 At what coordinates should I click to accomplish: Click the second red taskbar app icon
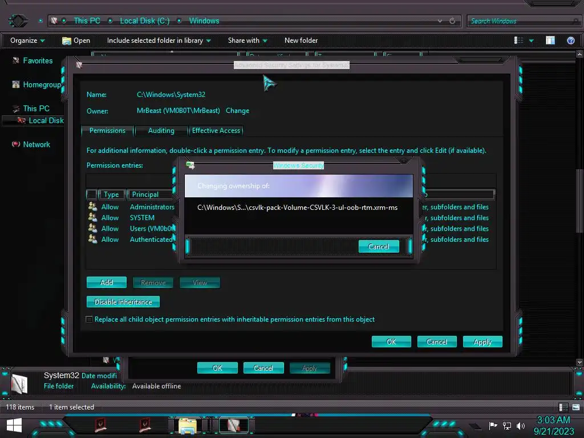145,424
